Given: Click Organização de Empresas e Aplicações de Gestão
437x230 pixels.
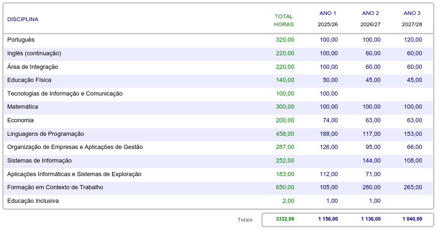Looking at the screenshot, I should tap(75, 147).
